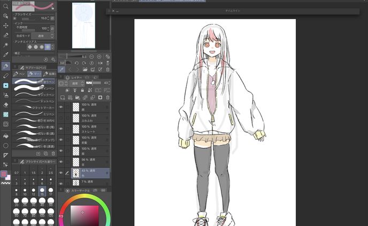368x226 pixels.
Task: Click the color wheel saturation square
Action: point(85,216)
